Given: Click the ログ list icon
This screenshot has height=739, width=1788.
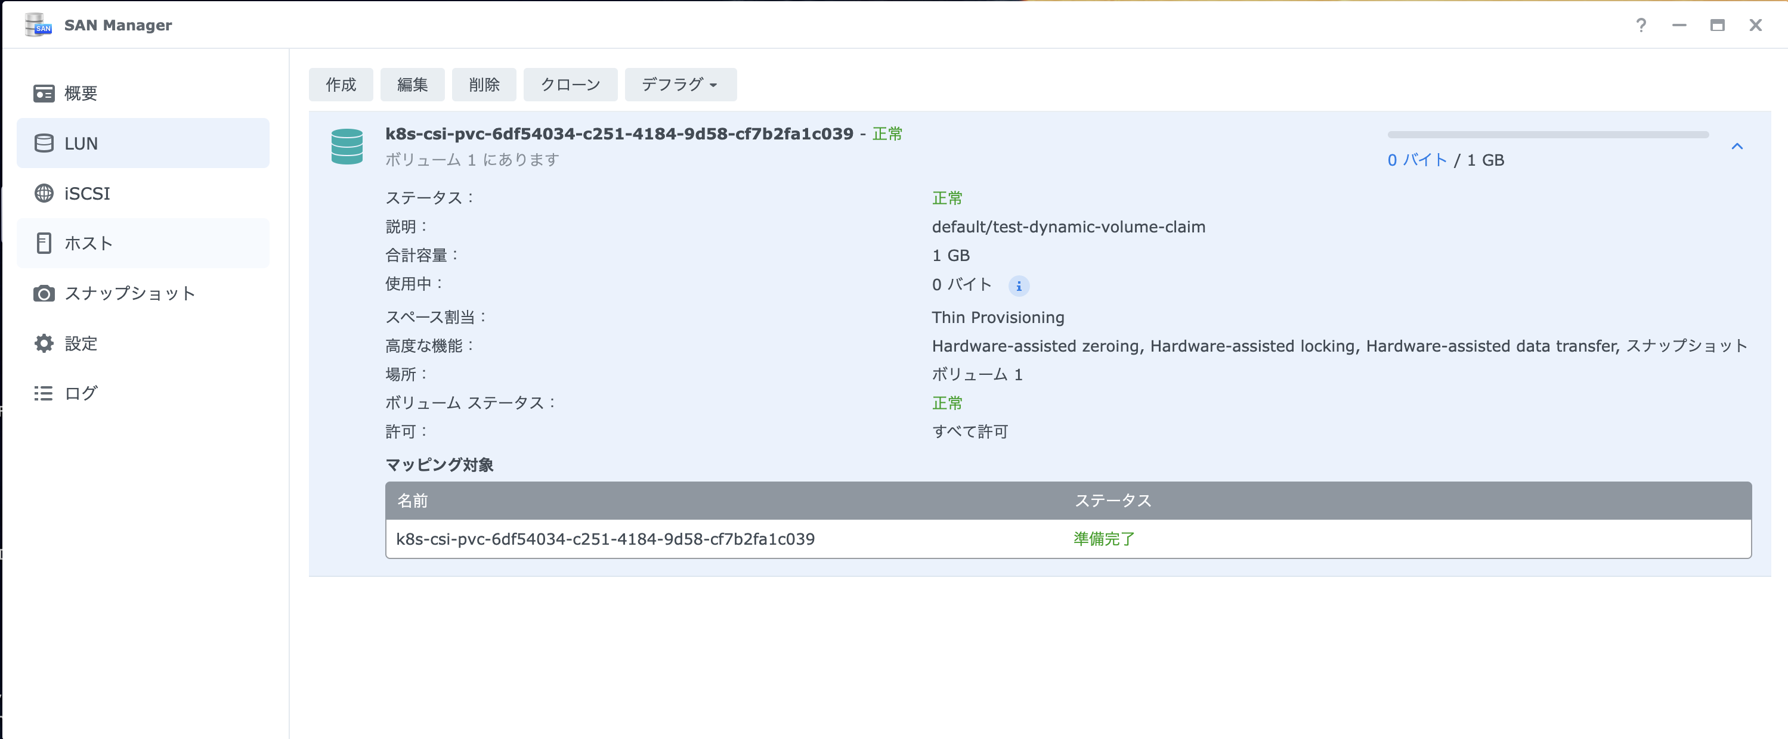Looking at the screenshot, I should 44,393.
